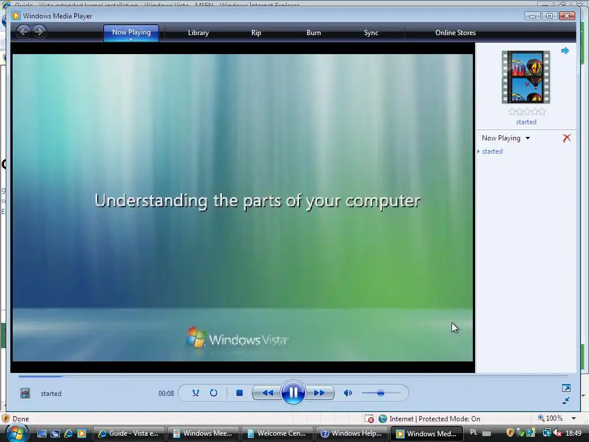Click the seek bar progress track
Image resolution: width=589 pixels, height=442 pixels.
pos(293,375)
